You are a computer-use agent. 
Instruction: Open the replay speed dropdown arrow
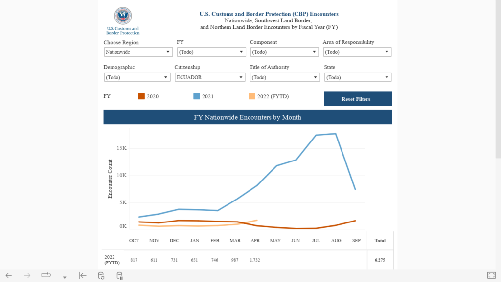[64, 277]
